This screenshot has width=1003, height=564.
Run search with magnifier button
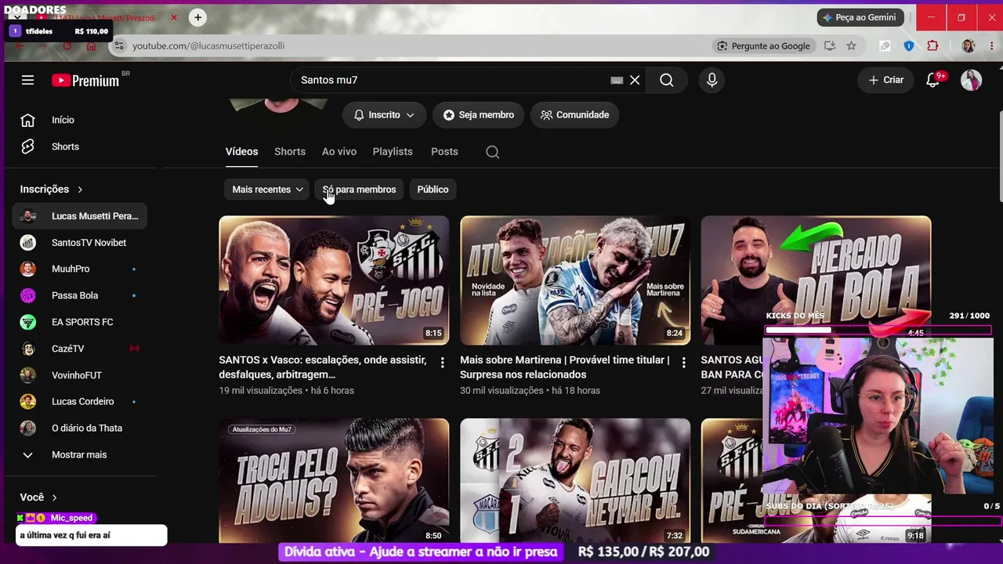pyautogui.click(x=667, y=80)
